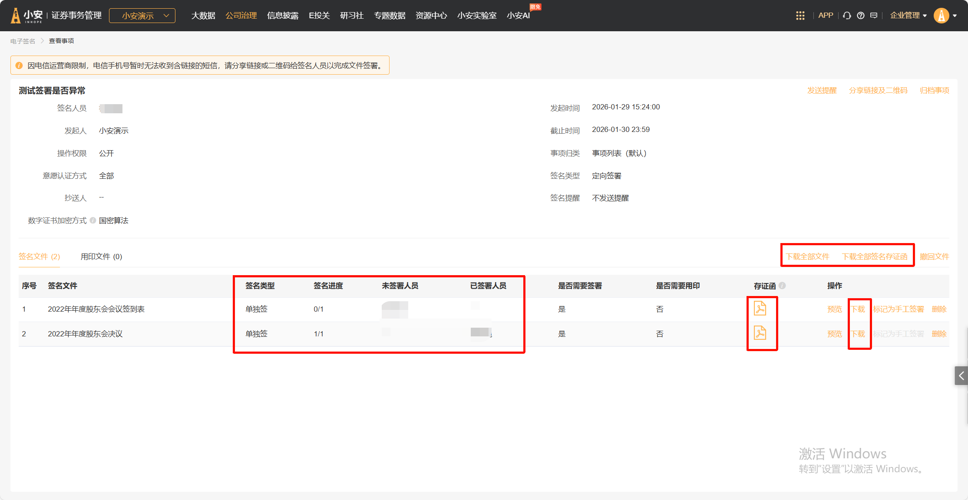Open the message feedback icon in header
This screenshot has width=968, height=500.
pyautogui.click(x=874, y=16)
